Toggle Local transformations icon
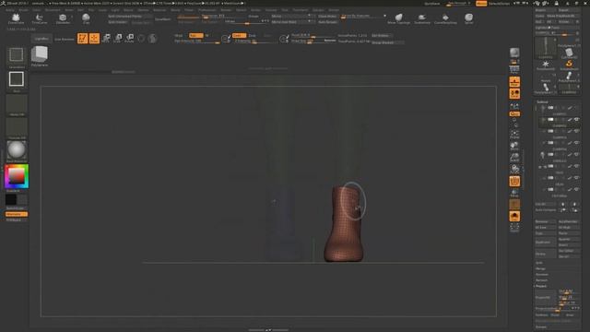This screenshot has height=332, width=590. pos(514,94)
